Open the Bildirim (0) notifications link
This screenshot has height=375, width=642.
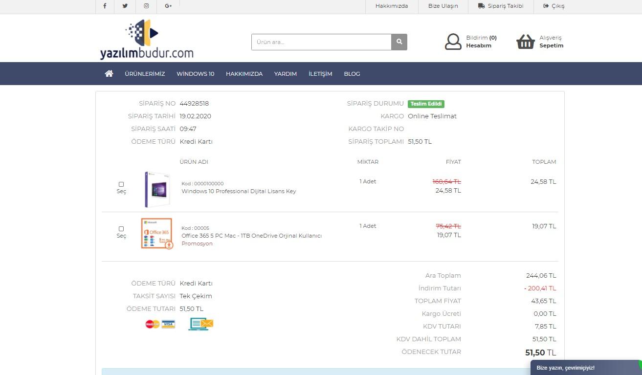481,38
